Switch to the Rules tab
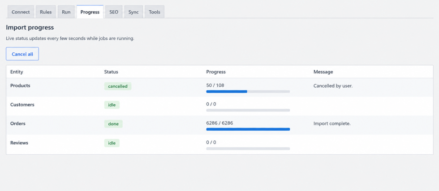This screenshot has height=191, width=439. click(x=46, y=12)
